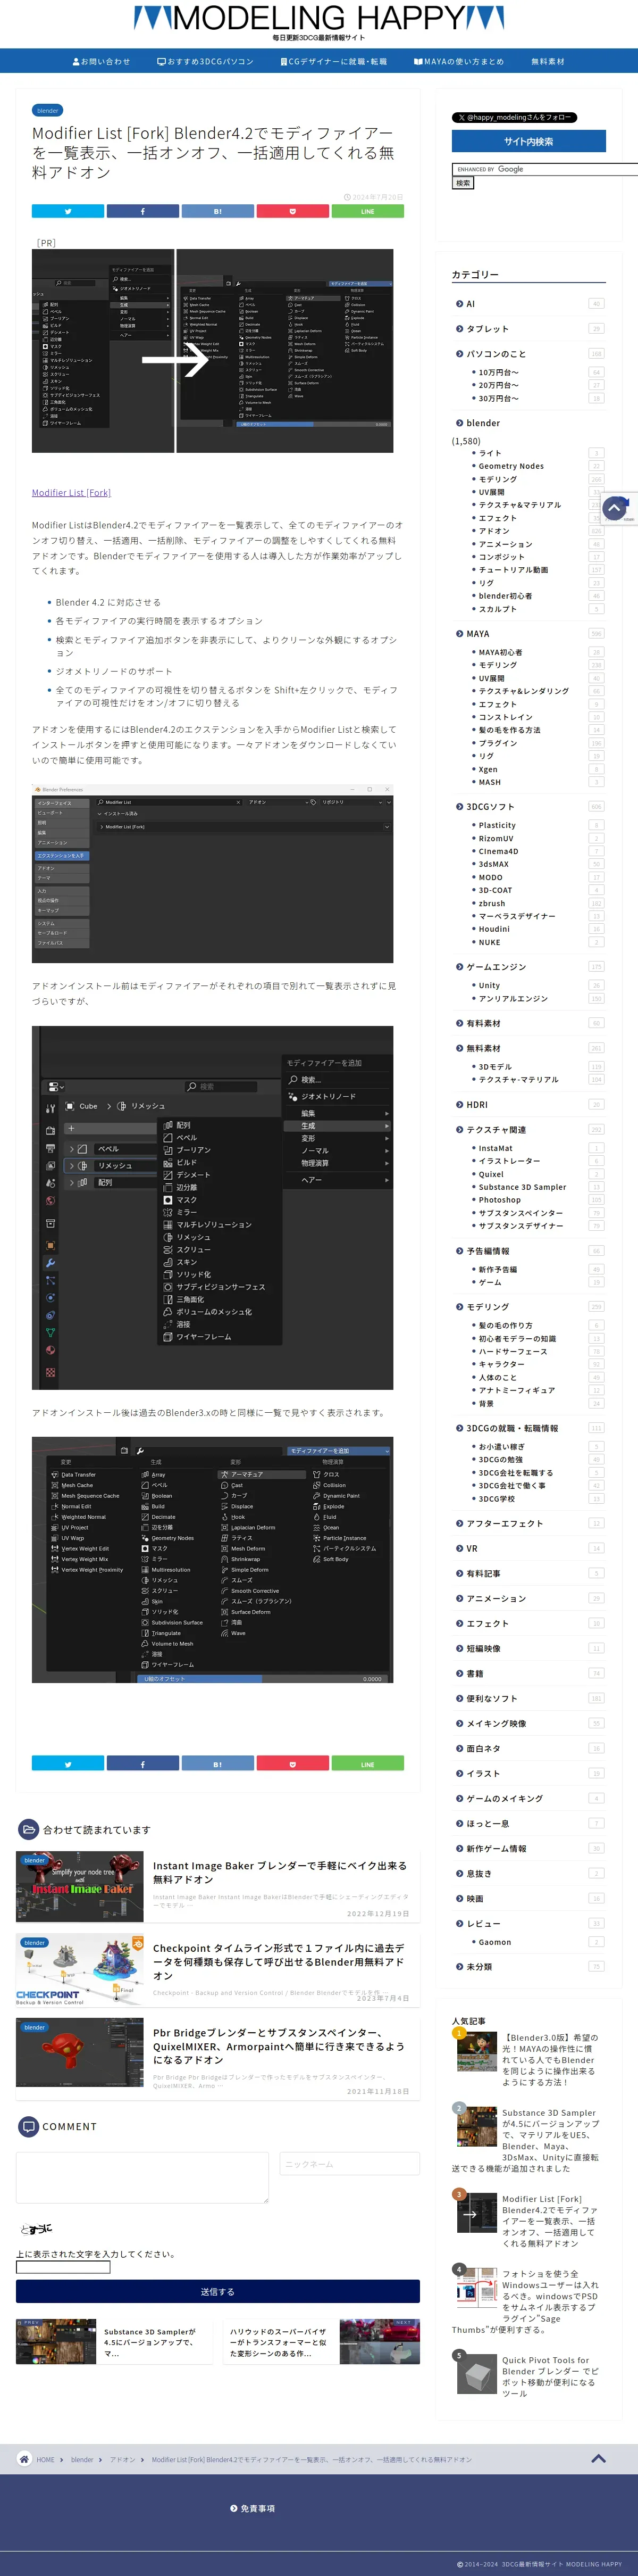Click the HDRI category arrow icon
The image size is (638, 2576).
coord(459,1105)
